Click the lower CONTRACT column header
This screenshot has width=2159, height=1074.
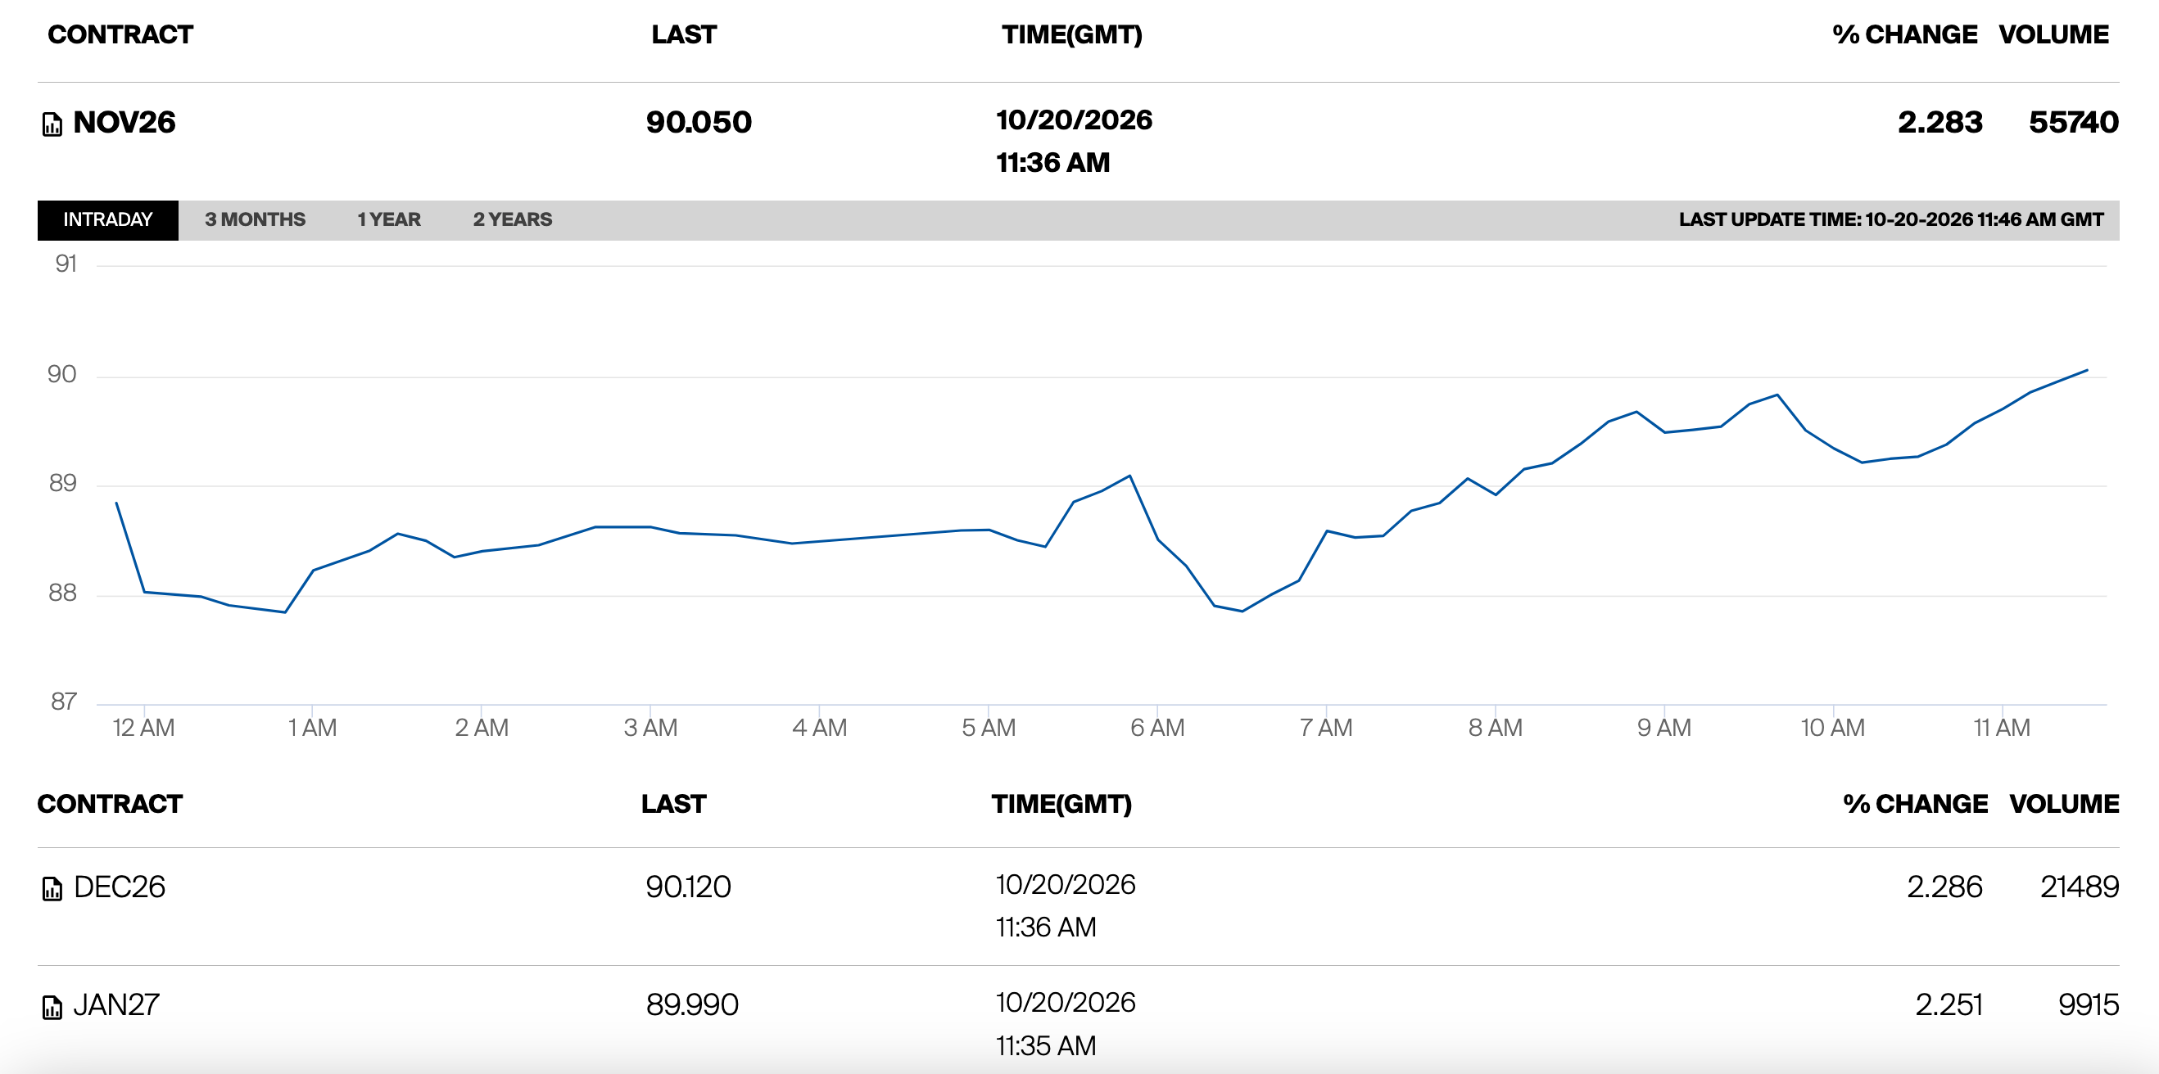[110, 804]
